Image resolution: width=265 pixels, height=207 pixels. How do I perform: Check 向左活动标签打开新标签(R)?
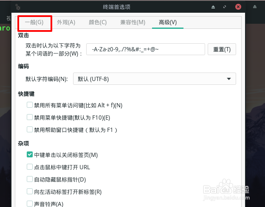30,192
